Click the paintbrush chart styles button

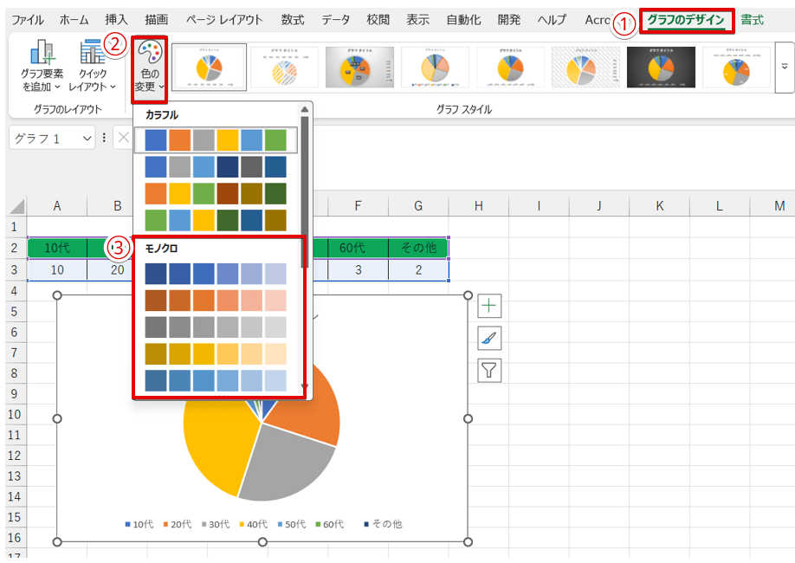[490, 339]
